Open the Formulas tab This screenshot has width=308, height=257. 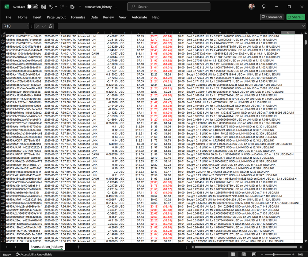(78, 17)
